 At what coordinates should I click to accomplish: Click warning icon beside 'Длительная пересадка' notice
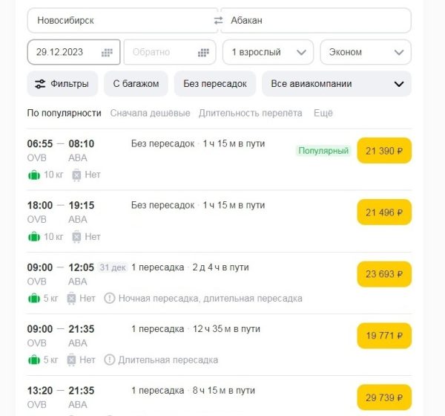(x=110, y=360)
